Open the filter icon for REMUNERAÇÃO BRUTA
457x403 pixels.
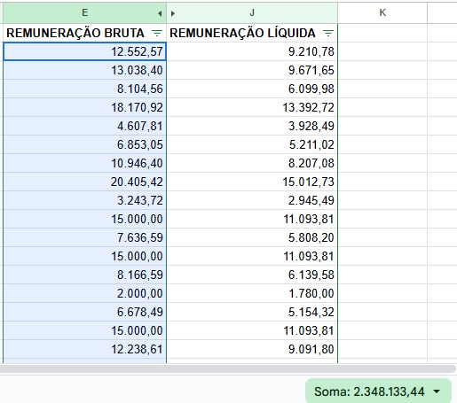[x=157, y=33]
